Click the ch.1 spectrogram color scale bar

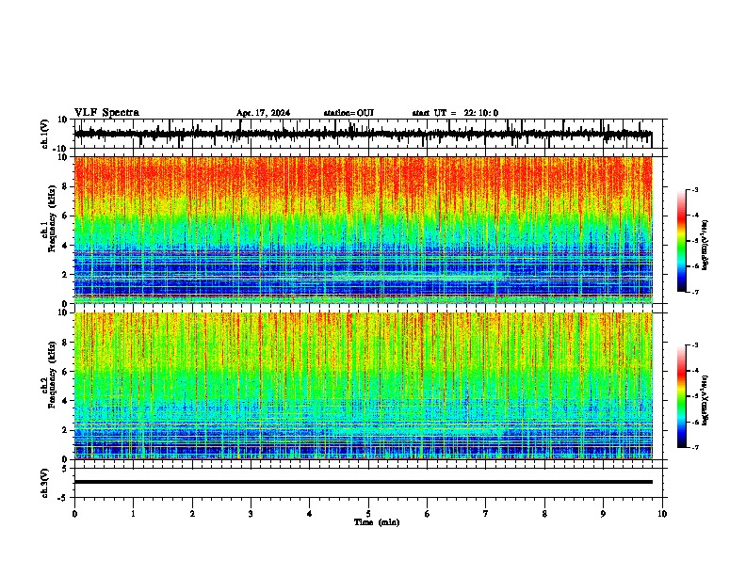pos(682,241)
